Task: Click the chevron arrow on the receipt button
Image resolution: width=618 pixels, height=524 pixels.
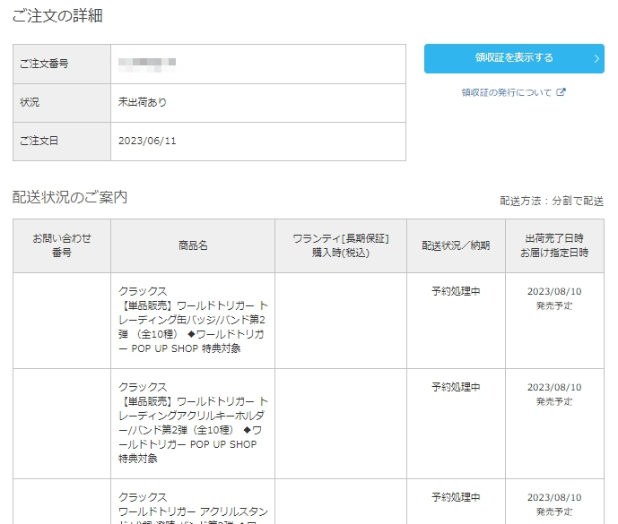Action: coord(596,58)
